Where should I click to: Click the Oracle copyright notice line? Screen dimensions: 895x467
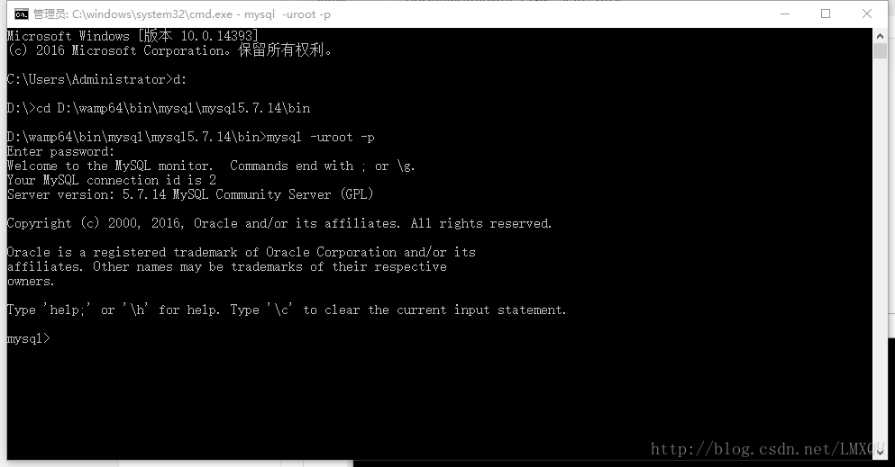[279, 223]
